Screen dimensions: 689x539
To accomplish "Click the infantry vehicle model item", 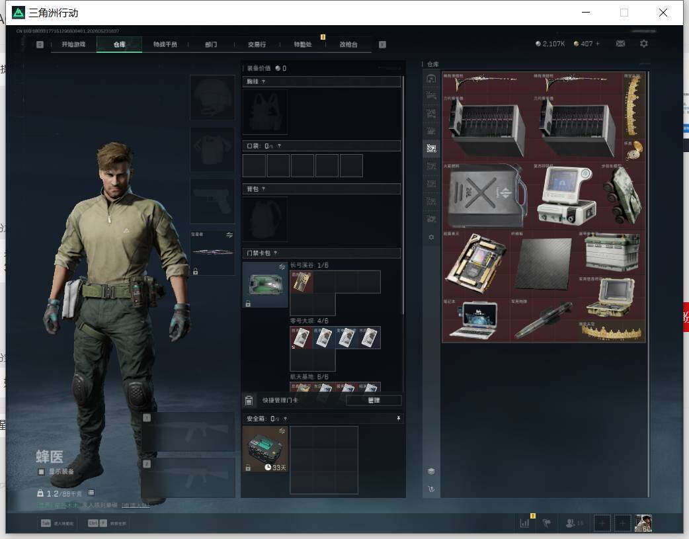I will [x=623, y=196].
